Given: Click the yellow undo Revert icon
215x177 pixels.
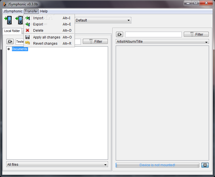Looking at the screenshot, I should [28, 43].
